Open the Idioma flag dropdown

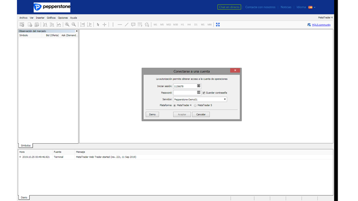[311, 7]
